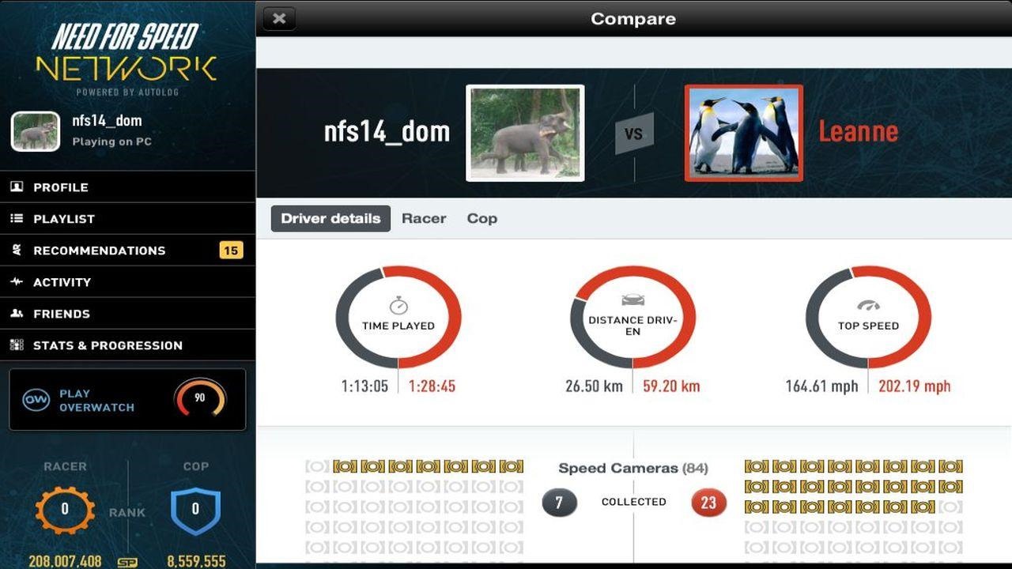Switch to the Cop tab

tap(482, 219)
